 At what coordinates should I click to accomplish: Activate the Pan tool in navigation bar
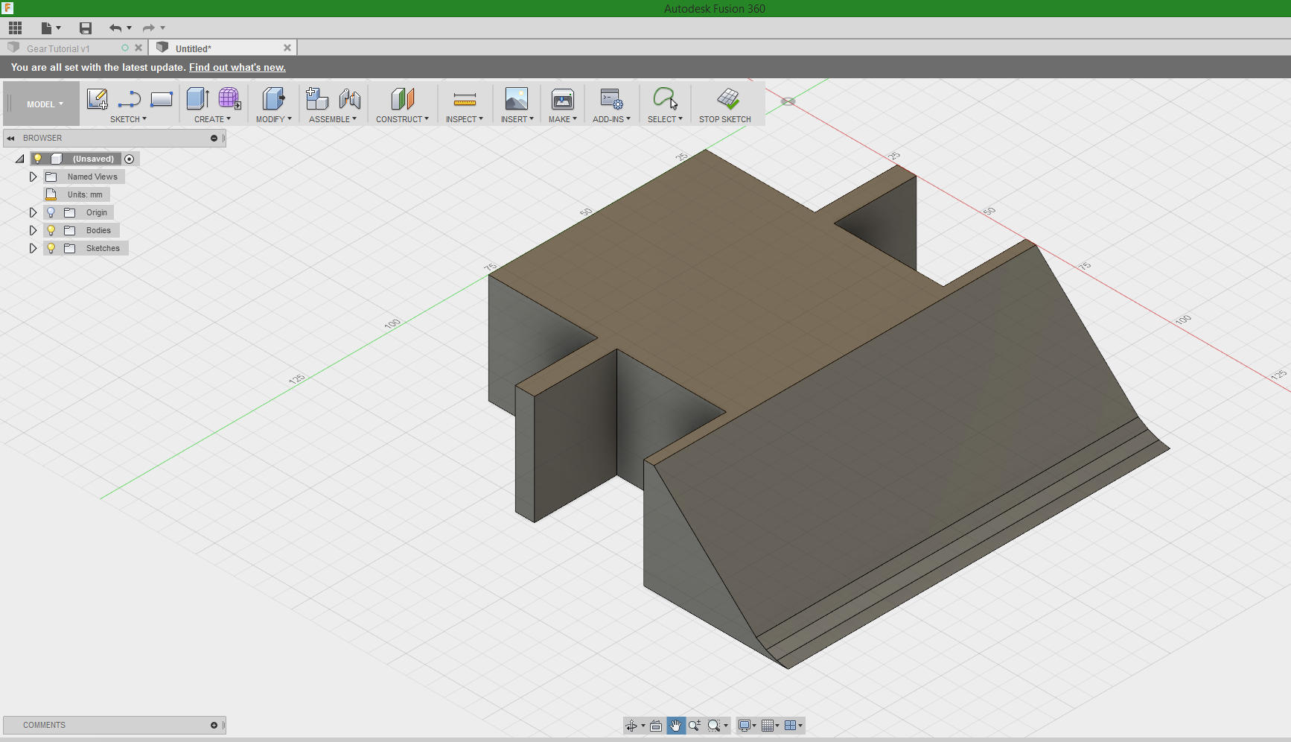point(675,725)
